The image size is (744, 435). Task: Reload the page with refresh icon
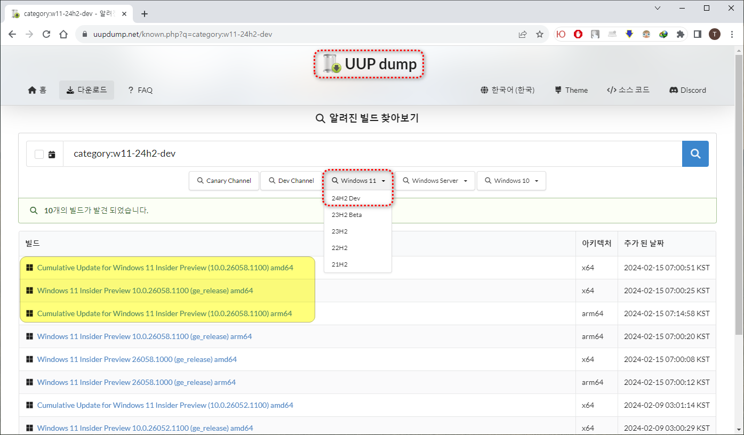pyautogui.click(x=46, y=34)
